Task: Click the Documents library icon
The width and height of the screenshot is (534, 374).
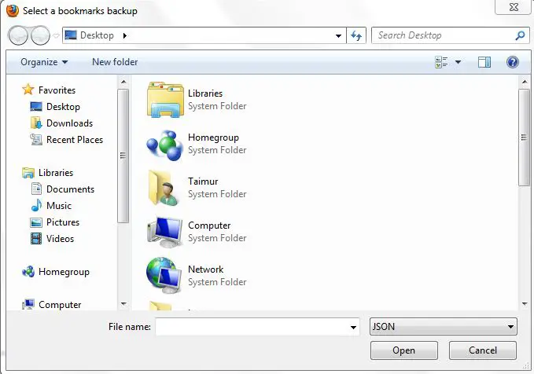Action: point(36,189)
